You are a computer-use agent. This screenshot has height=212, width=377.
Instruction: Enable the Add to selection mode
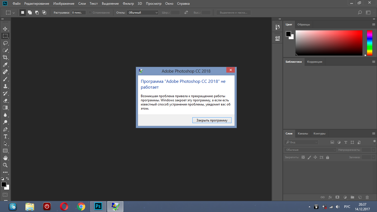pos(30,13)
